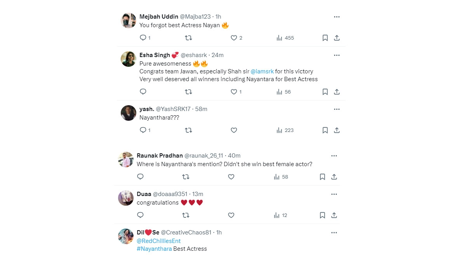Open more options for Duaa's tweet

(x=334, y=194)
